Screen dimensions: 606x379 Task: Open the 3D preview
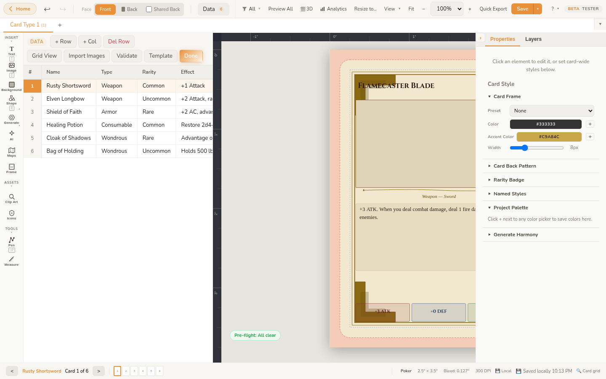[x=306, y=9]
